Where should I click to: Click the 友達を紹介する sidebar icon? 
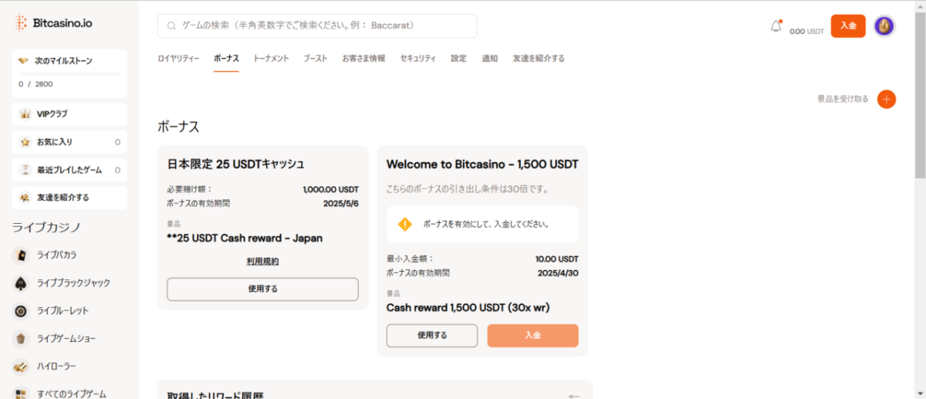[25, 198]
